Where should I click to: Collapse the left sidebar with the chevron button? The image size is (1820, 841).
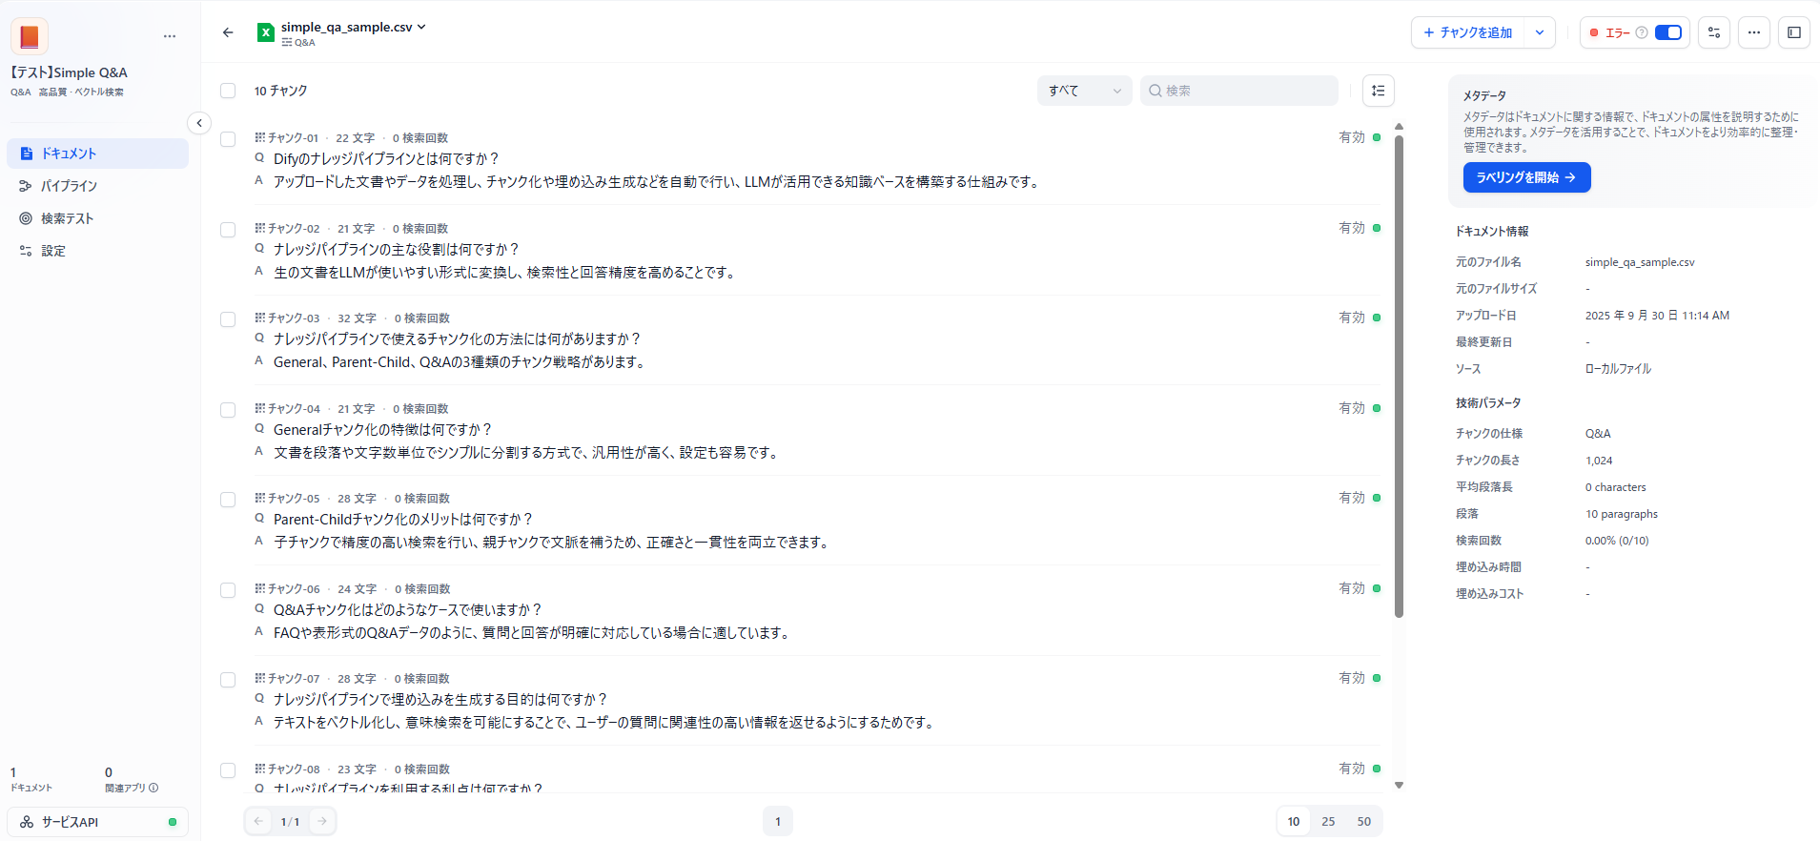pyautogui.click(x=199, y=123)
